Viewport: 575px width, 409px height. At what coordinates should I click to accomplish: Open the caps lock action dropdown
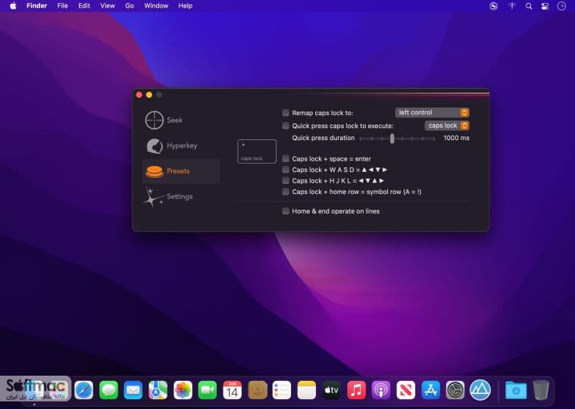(447, 126)
